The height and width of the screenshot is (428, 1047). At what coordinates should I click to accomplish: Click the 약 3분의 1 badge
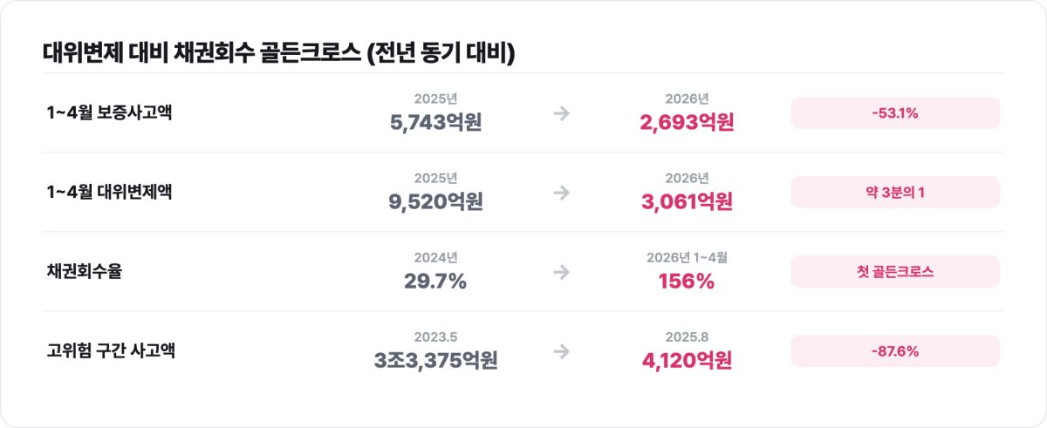[x=895, y=193]
